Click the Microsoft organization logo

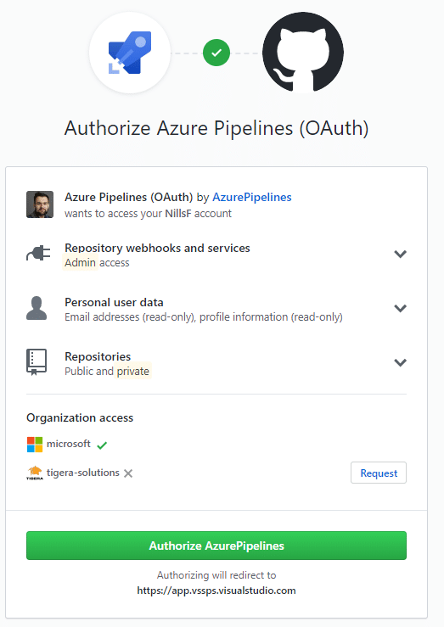[x=35, y=445]
